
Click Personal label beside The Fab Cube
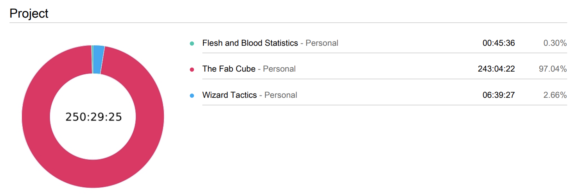tap(279, 69)
